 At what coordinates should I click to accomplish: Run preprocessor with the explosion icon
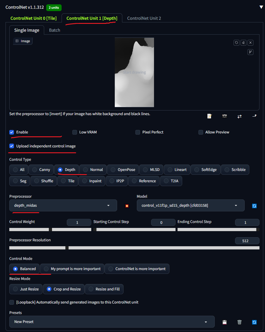tap(127, 206)
